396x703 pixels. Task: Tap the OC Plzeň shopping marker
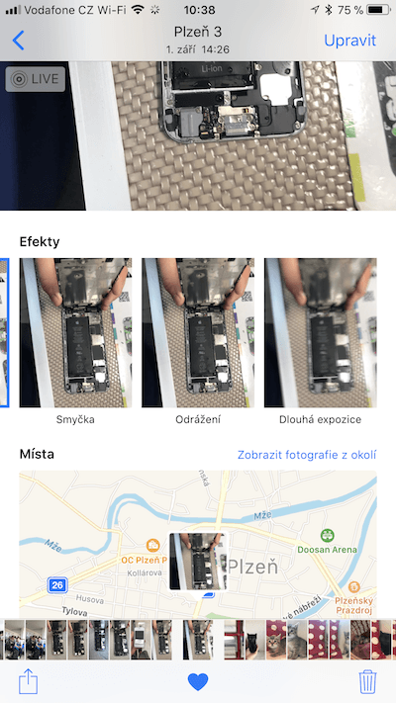[x=153, y=546]
